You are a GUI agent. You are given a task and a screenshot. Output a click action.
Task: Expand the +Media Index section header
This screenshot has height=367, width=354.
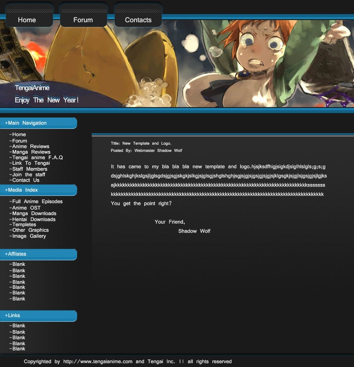[38, 190]
